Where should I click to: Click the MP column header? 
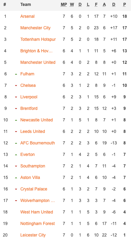[x=64, y=5]
